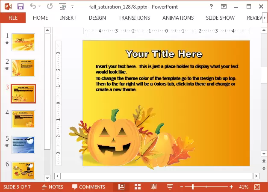Start Slide Show from status bar icon
The height and width of the screenshot is (192, 268).
[170, 187]
